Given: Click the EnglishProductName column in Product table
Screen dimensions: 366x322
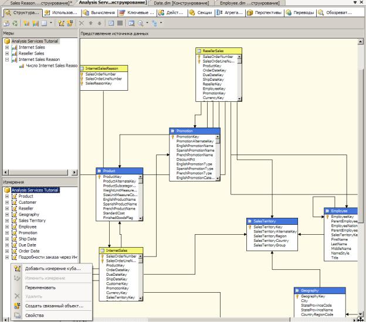Looking at the screenshot, I should (x=119, y=200).
